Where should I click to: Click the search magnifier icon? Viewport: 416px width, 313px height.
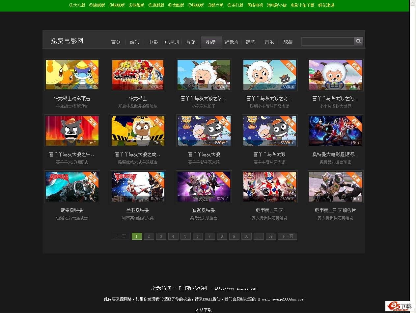coord(358,41)
